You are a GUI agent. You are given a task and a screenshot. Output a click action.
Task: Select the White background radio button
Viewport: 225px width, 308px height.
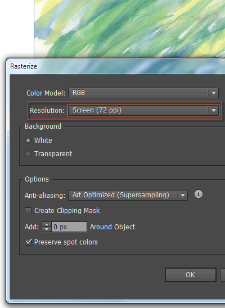tap(28, 141)
